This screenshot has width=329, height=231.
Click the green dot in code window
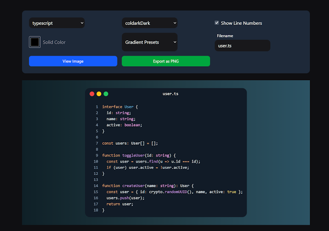tap(106, 94)
